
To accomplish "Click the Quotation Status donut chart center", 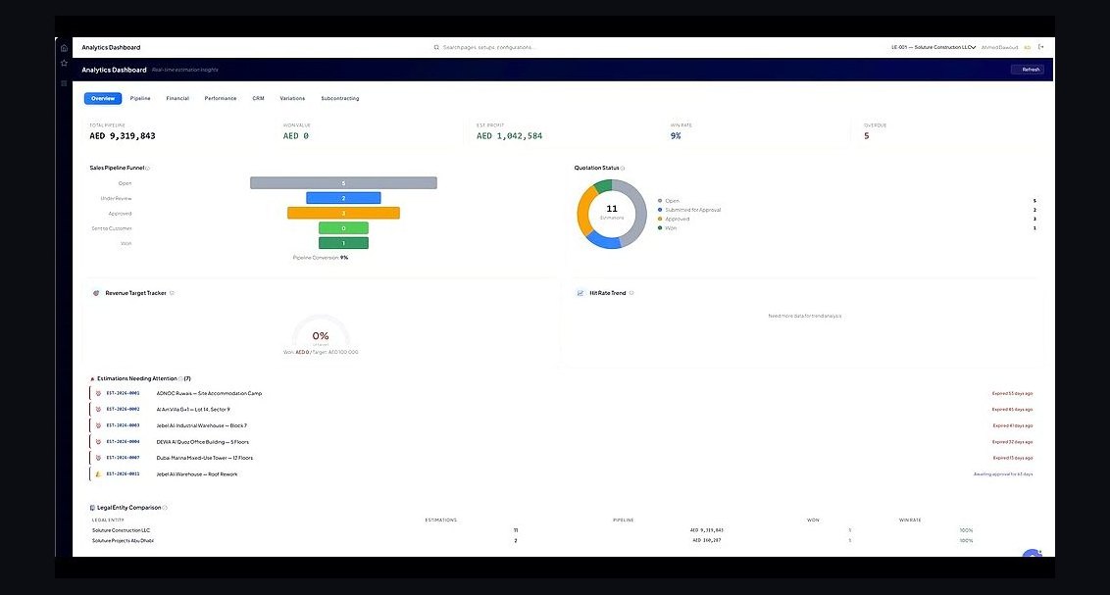I will [612, 214].
